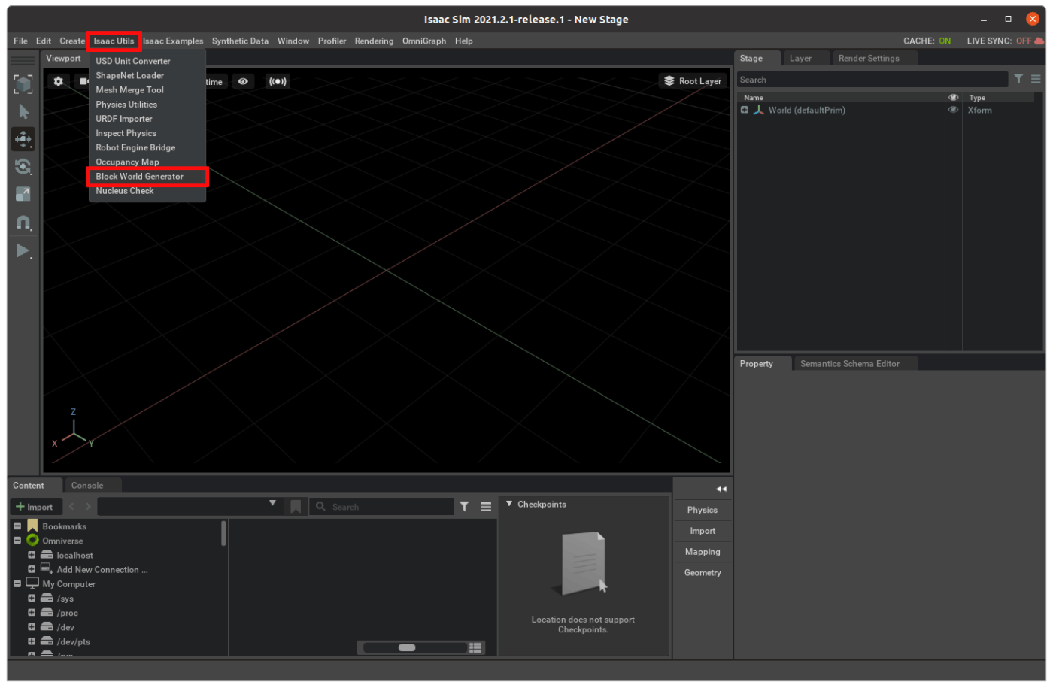Adjust the Content thumbnail size slider
Viewport: 1053px width, 688px height.
407,648
